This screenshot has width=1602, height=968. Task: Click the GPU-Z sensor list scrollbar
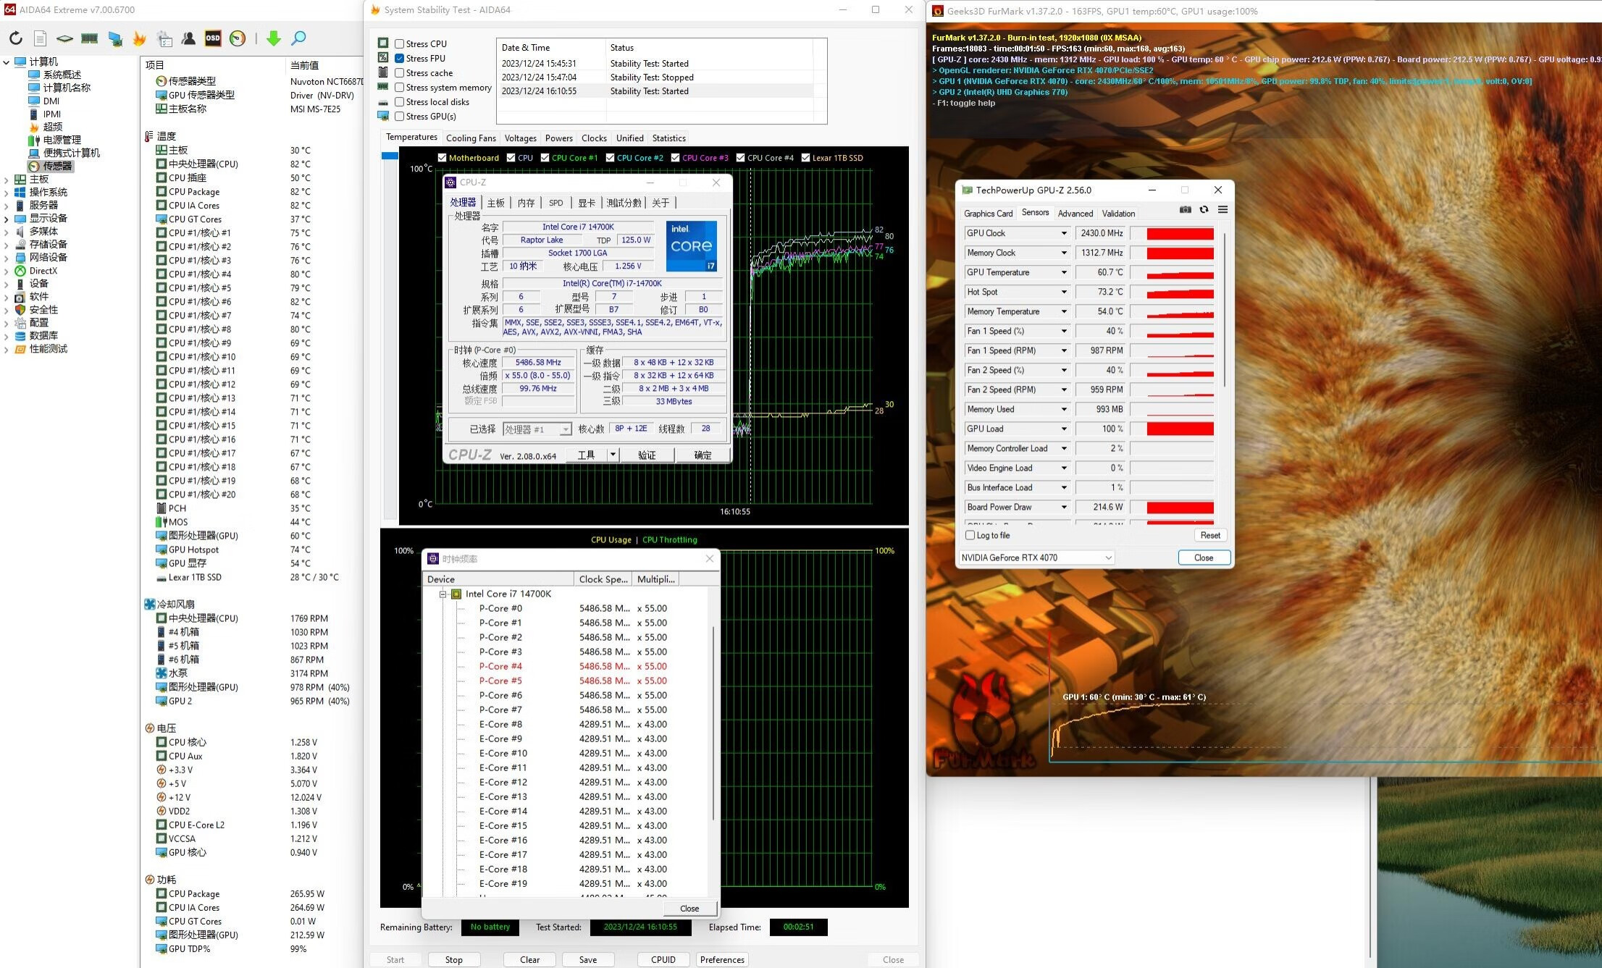pyautogui.click(x=1225, y=310)
